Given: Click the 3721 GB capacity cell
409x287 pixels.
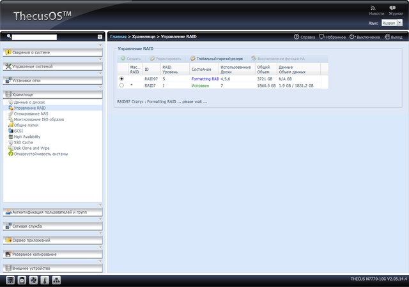Looking at the screenshot, I should pyautogui.click(x=265, y=78).
